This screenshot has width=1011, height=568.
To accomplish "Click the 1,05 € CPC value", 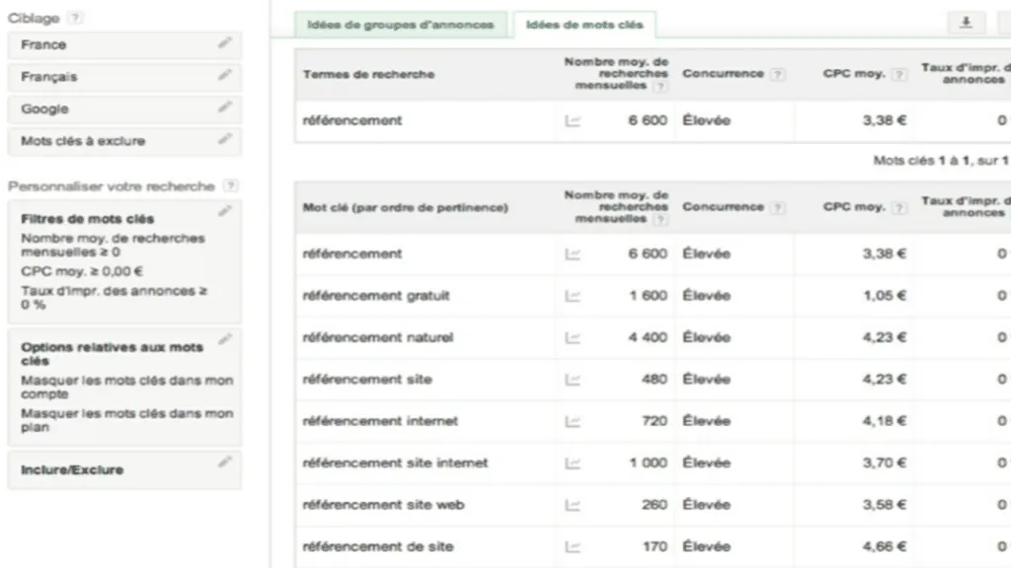I will click(x=885, y=296).
